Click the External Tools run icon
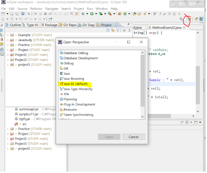Screen dimensions: 207x173 click(110, 14)
